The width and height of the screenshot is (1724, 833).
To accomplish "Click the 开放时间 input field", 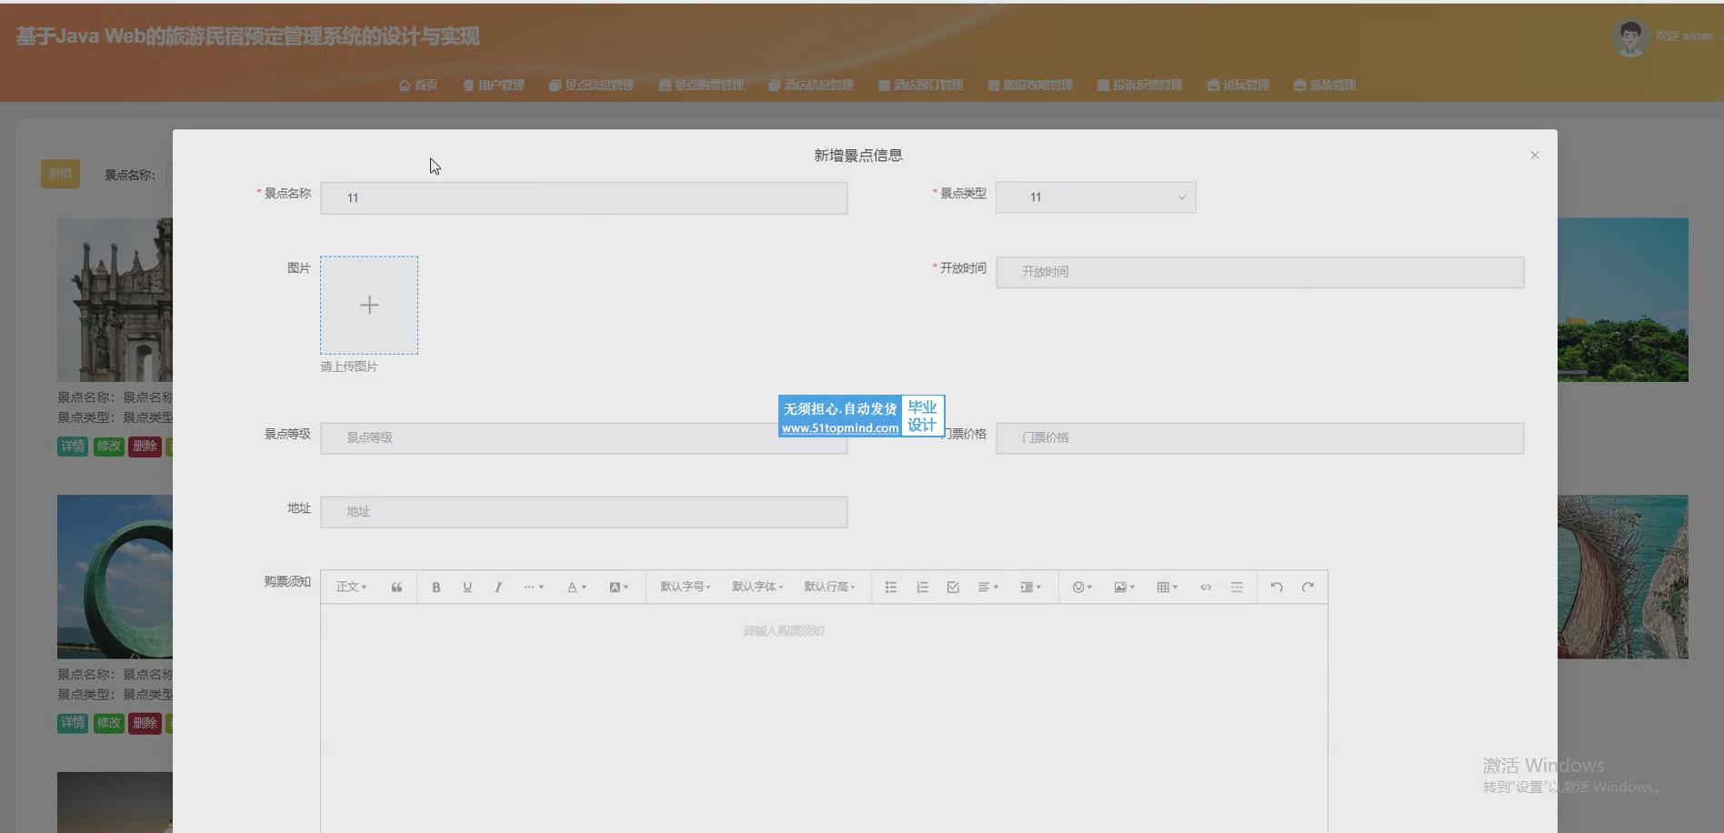I will (1259, 272).
